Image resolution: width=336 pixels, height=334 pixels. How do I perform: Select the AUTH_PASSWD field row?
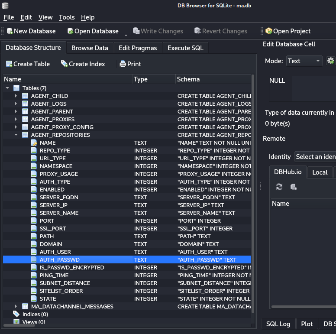[127, 259]
